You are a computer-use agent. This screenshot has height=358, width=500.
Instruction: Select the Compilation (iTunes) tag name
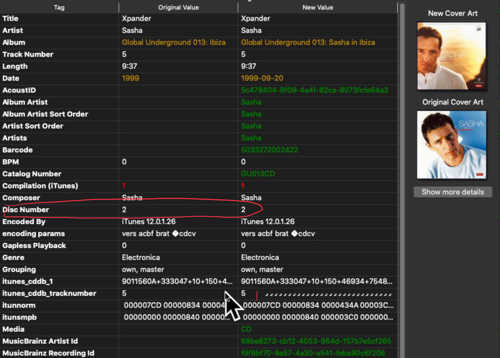point(40,186)
